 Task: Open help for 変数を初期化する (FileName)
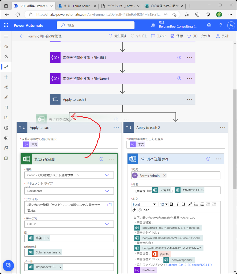coord(179,78)
